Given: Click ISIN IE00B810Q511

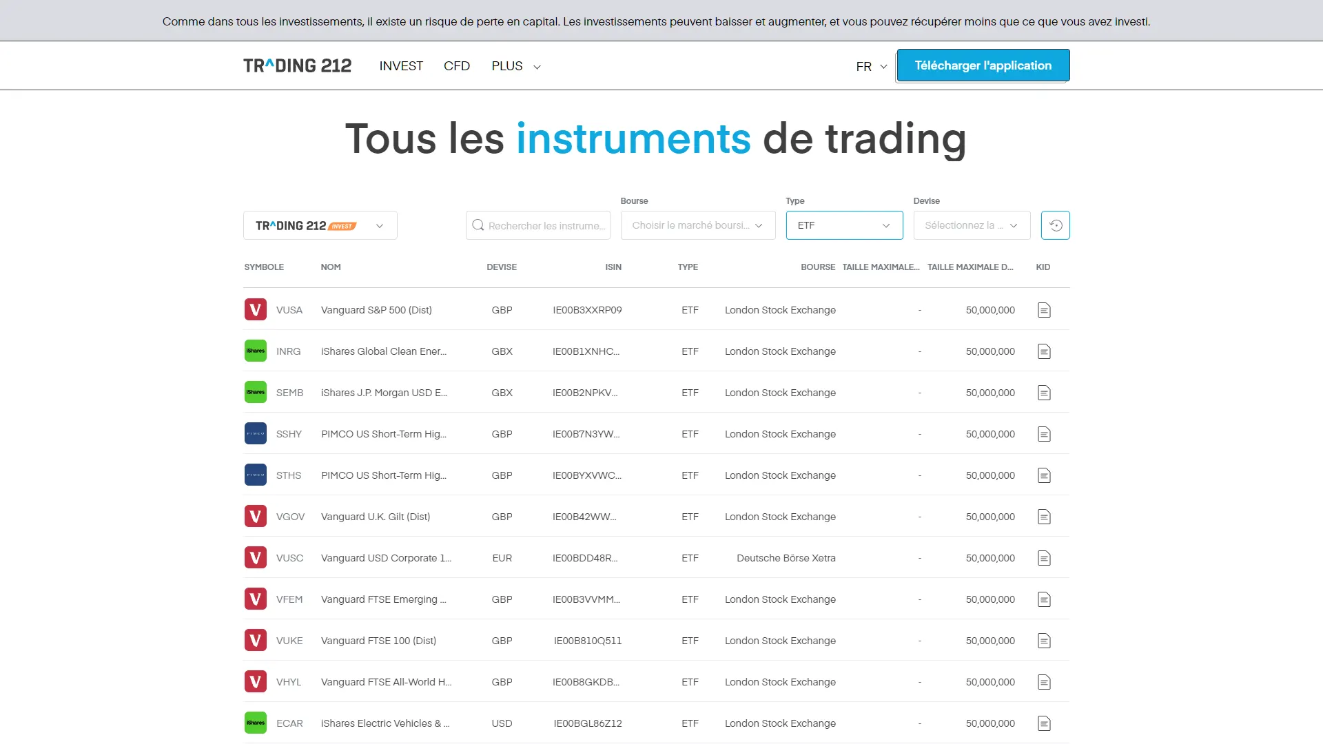Looking at the screenshot, I should 588,641.
